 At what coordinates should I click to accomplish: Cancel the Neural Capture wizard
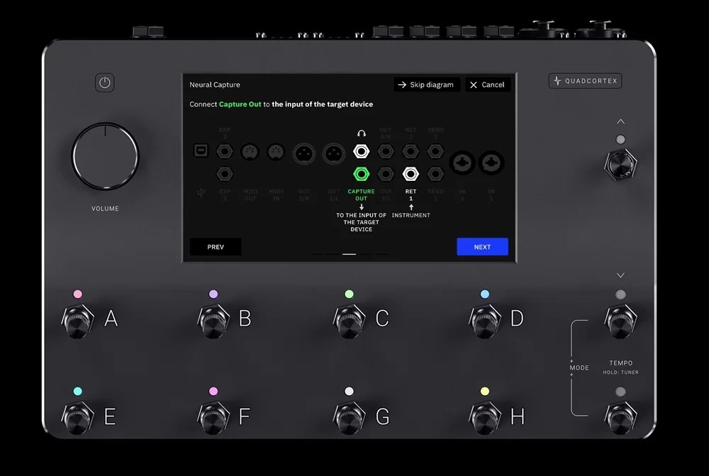pyautogui.click(x=488, y=84)
